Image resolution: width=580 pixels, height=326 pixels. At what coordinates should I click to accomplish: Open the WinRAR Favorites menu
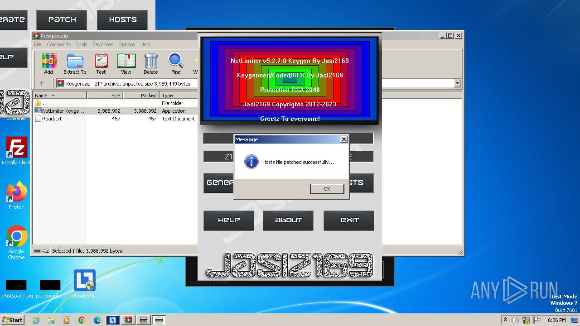103,44
